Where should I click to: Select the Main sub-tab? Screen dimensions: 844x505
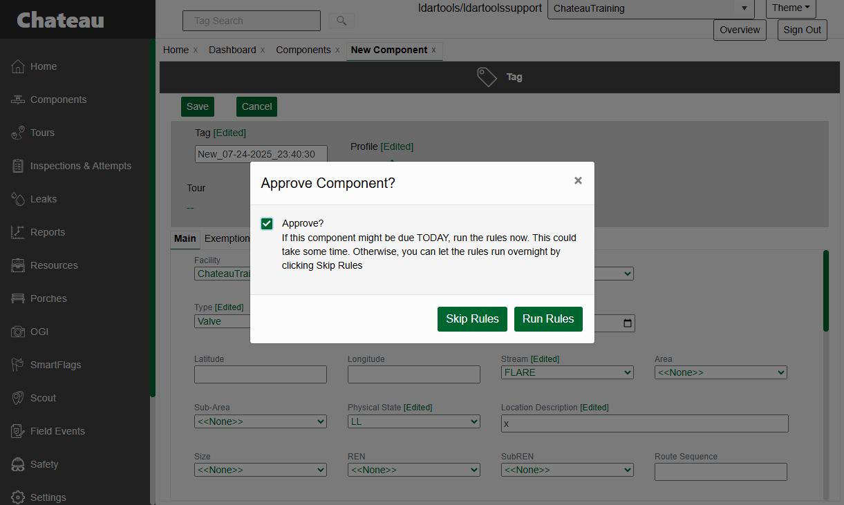click(x=185, y=238)
